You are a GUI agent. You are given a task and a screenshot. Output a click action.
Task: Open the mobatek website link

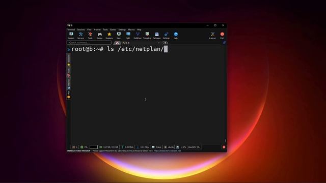tap(168, 151)
